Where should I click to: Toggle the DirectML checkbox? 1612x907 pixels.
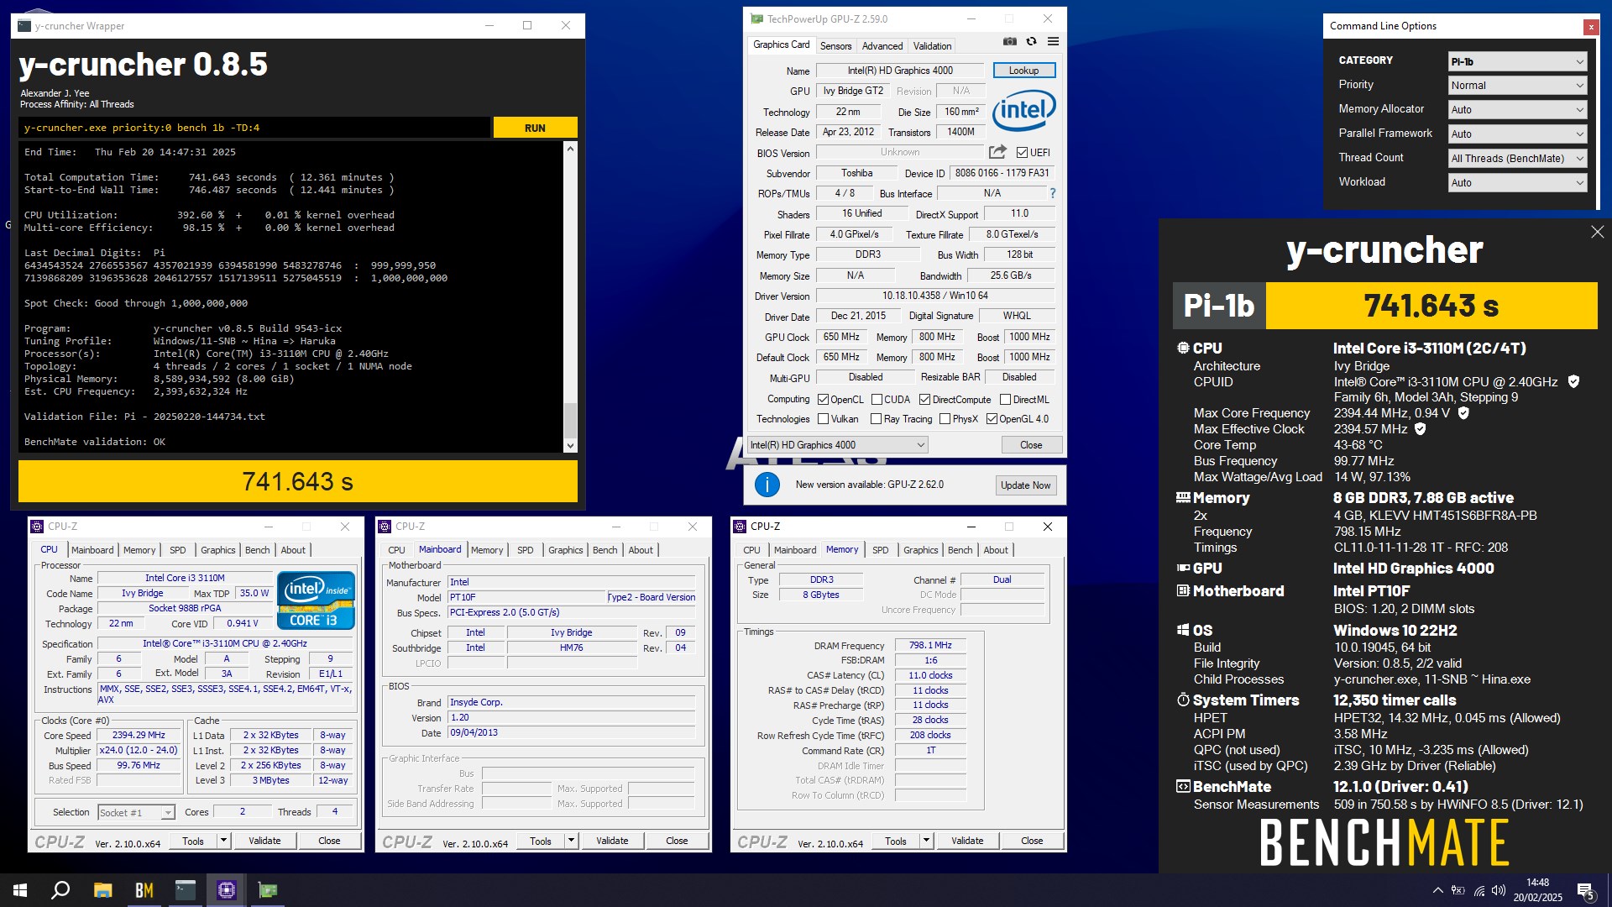[1005, 400]
